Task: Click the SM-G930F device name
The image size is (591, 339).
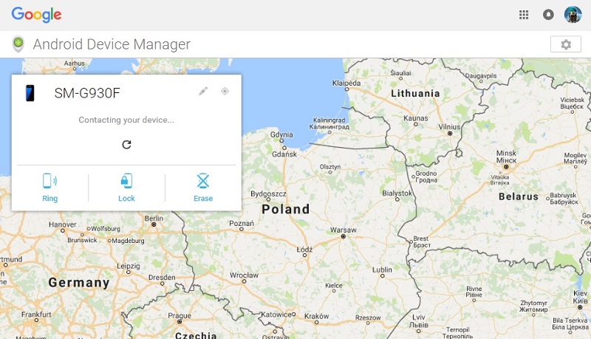Action: tap(87, 93)
